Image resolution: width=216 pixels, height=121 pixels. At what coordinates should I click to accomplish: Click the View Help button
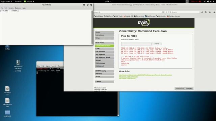point(189,88)
